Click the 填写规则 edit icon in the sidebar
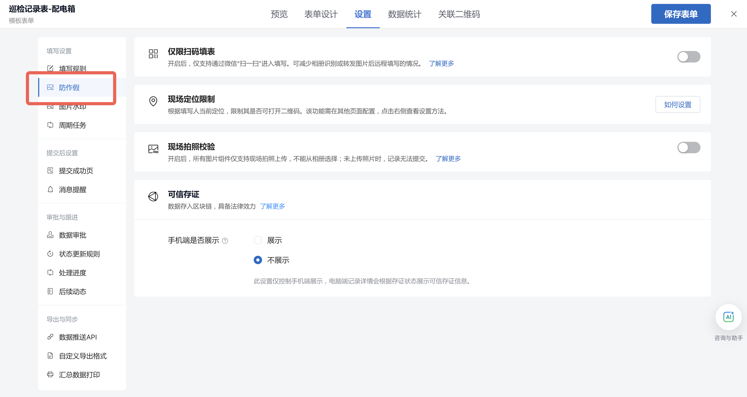The height and width of the screenshot is (397, 747). [x=50, y=69]
